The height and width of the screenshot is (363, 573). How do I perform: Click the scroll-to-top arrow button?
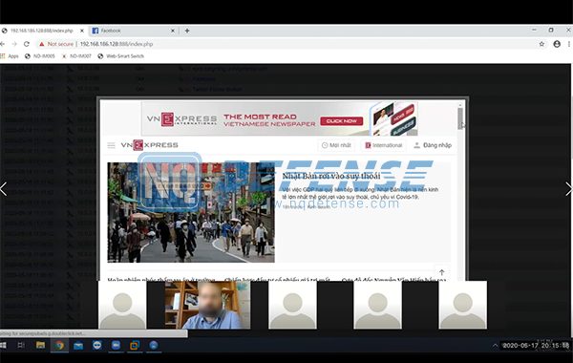[x=442, y=272]
